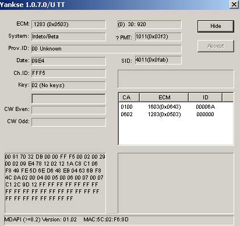Screen dimensions: 240x226
Task: Sort list by ID column header
Action: pyautogui.click(x=206, y=98)
